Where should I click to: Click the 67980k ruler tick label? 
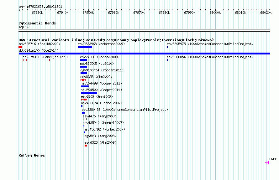point(164,13)
